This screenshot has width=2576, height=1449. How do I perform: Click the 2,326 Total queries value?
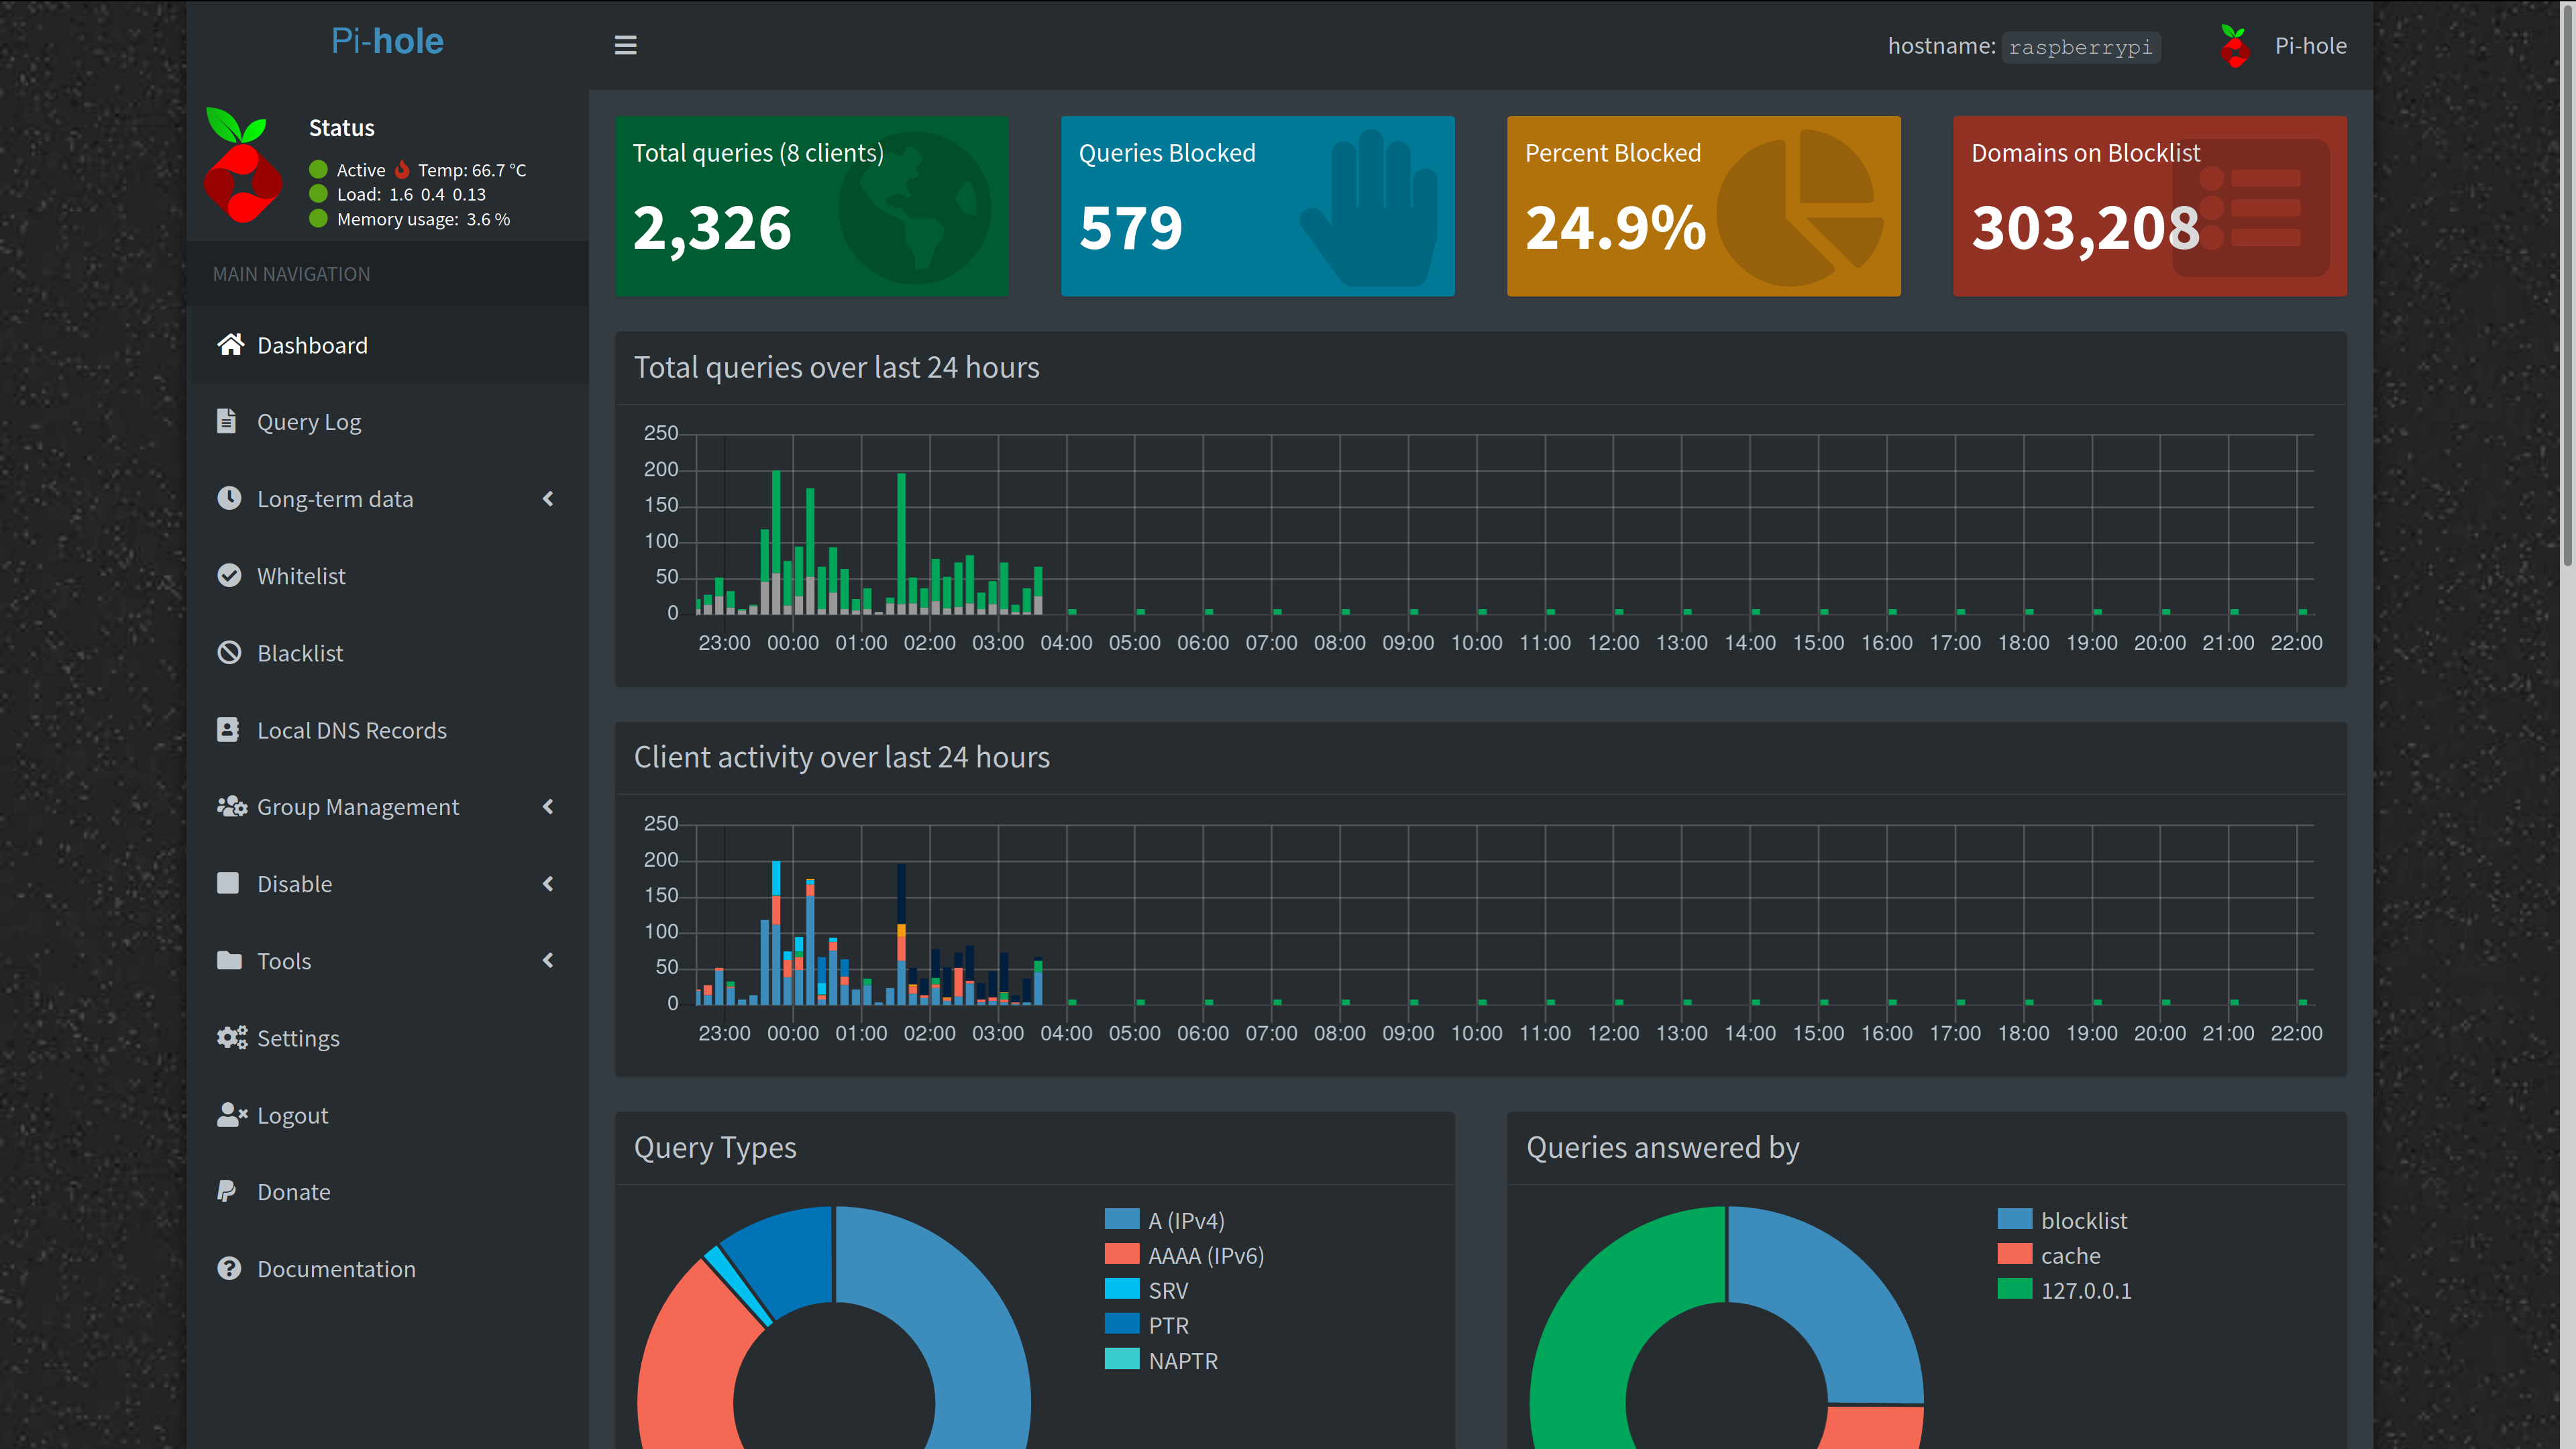pyautogui.click(x=712, y=229)
